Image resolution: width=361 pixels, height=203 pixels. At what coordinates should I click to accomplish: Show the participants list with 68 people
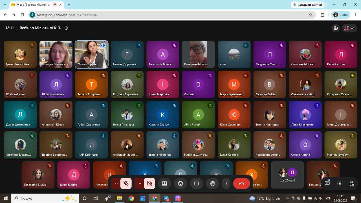[x=350, y=28]
